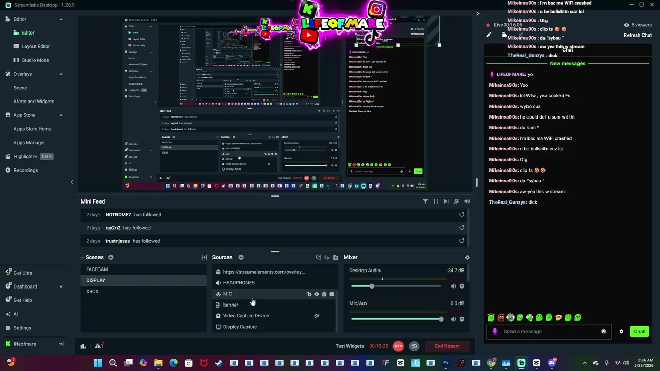Image resolution: width=660 pixels, height=371 pixels.
Task: Mute the Desktop Audio channel
Action: click(x=453, y=286)
